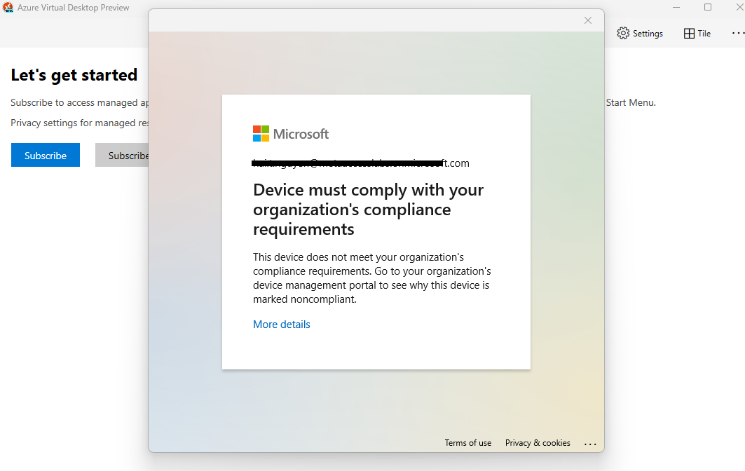Click the "Privacy settings for managed" text line
The width and height of the screenshot is (745, 471).
[80, 123]
